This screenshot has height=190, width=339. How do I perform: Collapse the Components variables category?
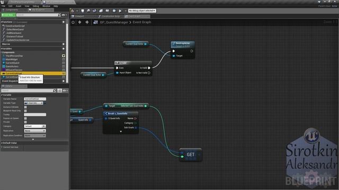coord(1,52)
